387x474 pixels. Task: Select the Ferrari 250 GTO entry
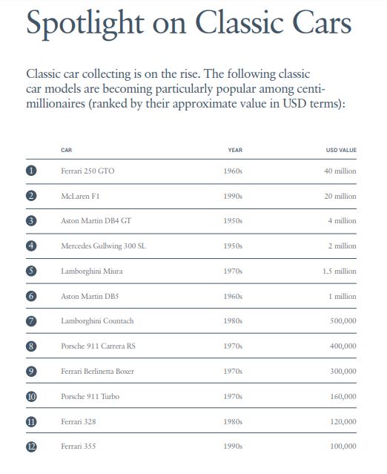(87, 171)
